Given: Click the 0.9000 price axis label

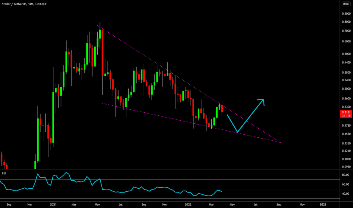Looking at the screenshot, I should 346,14.
